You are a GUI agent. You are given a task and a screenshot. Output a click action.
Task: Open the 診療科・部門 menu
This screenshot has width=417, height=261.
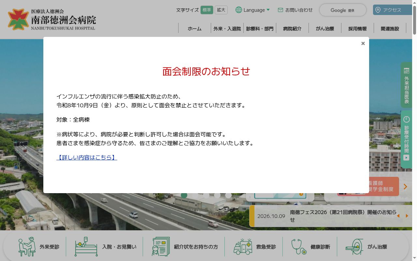(x=260, y=29)
